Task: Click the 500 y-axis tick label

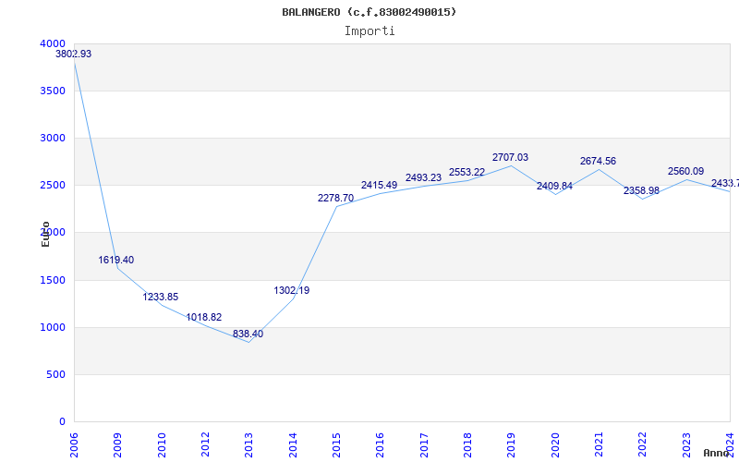Action: pos(56,374)
